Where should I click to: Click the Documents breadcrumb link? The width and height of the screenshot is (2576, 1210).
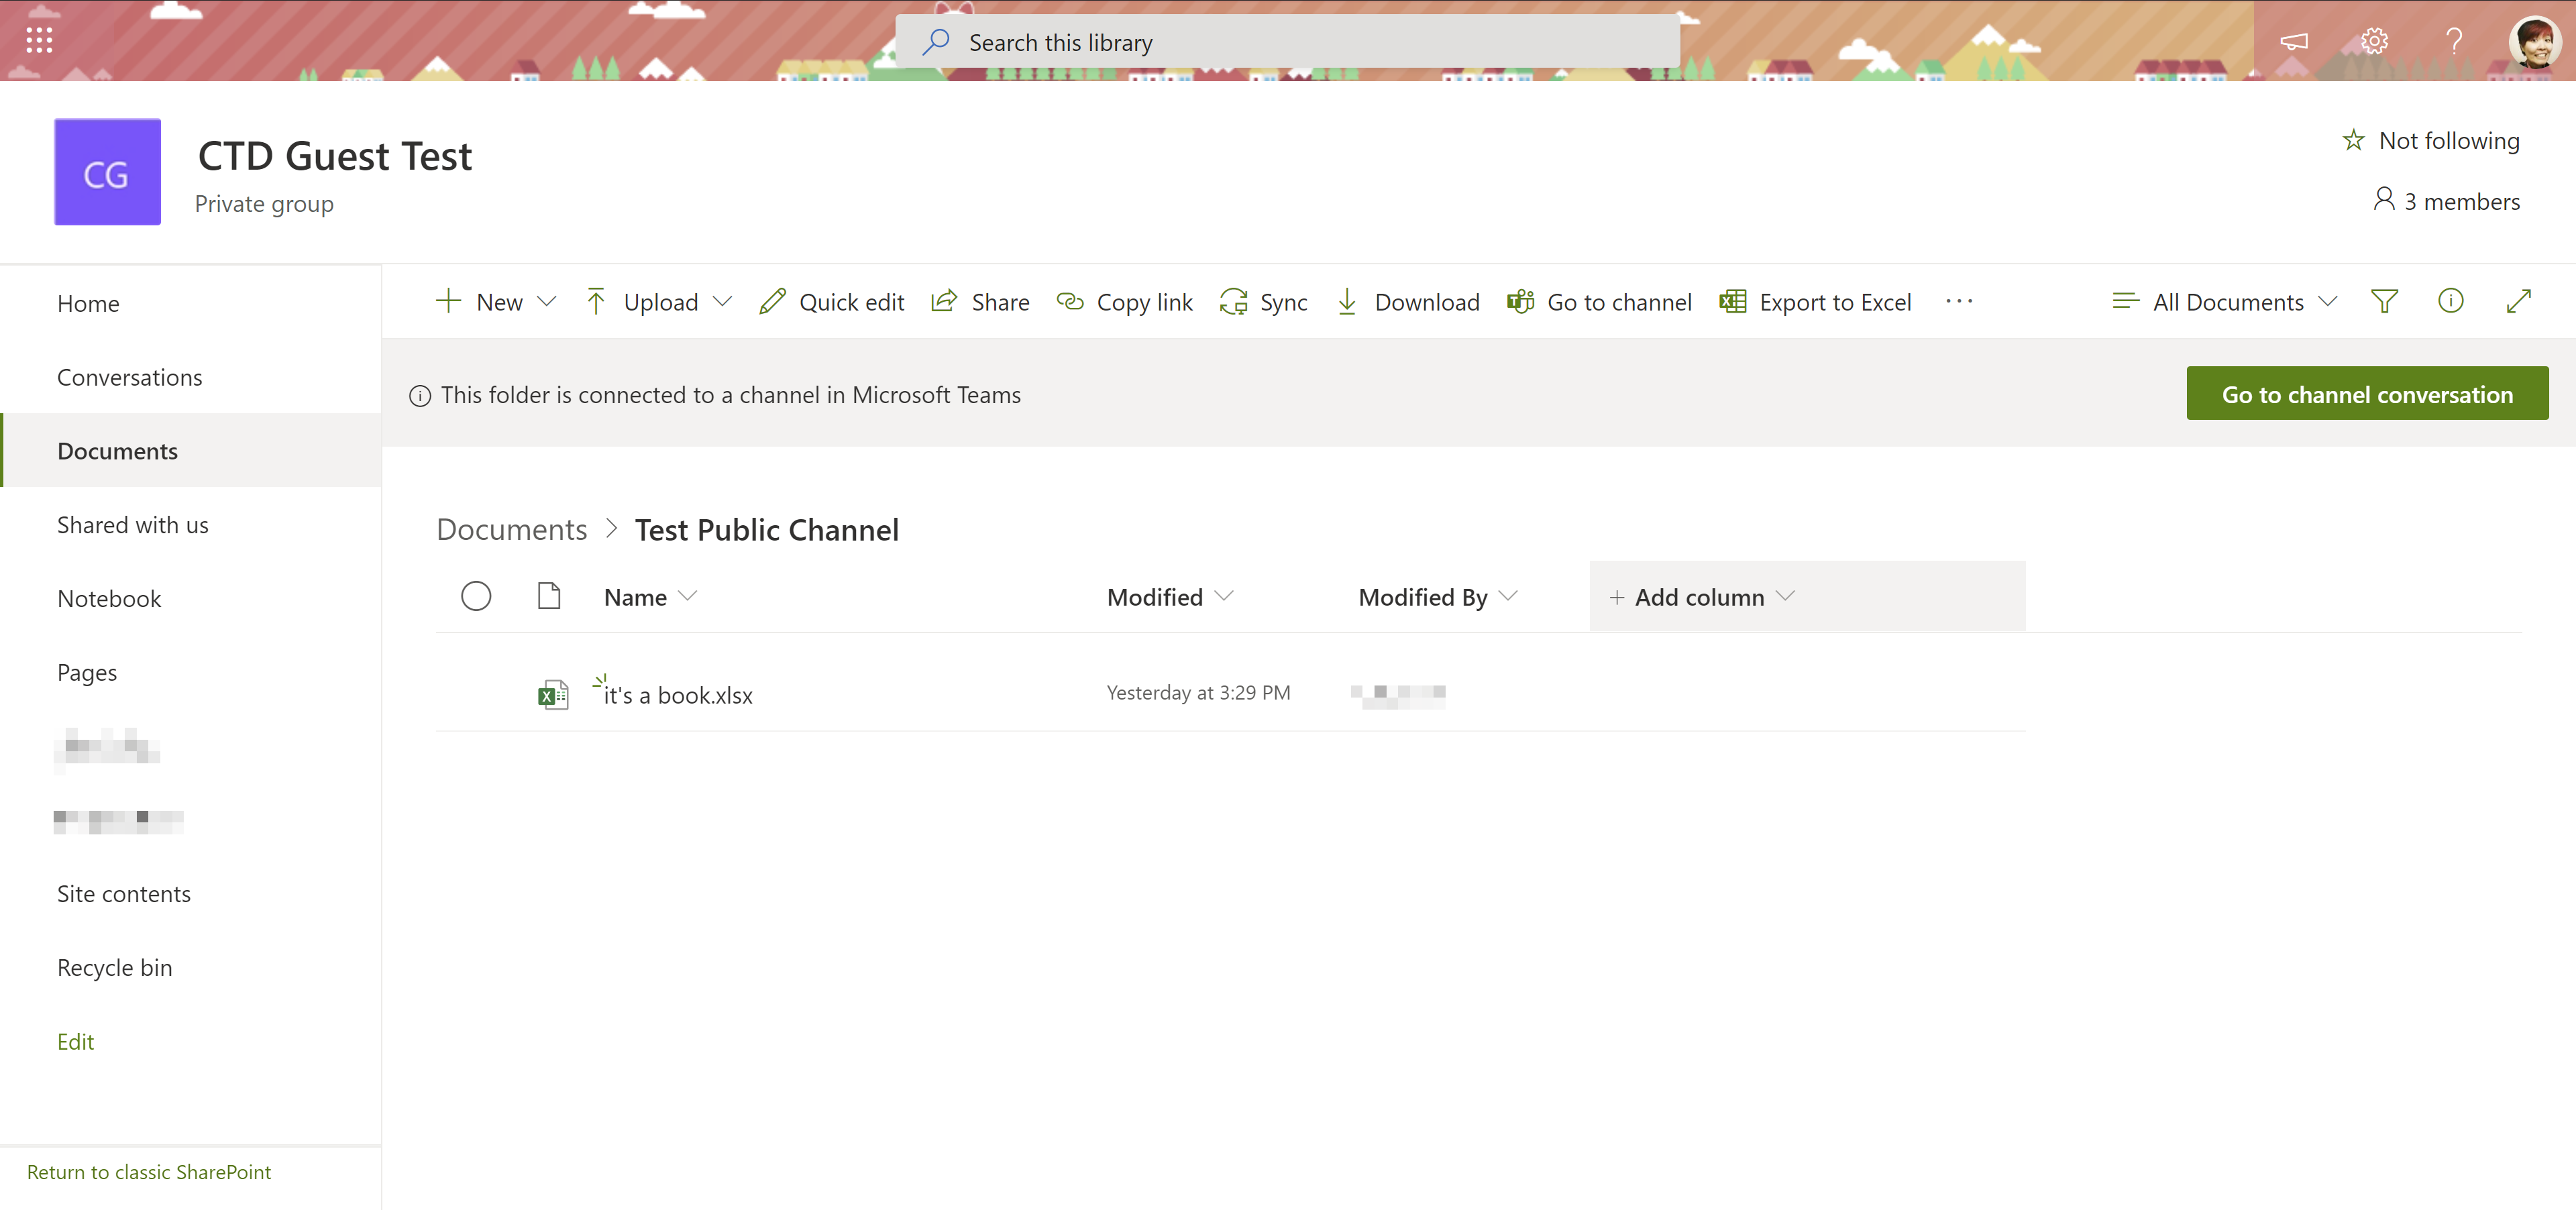pyautogui.click(x=512, y=529)
